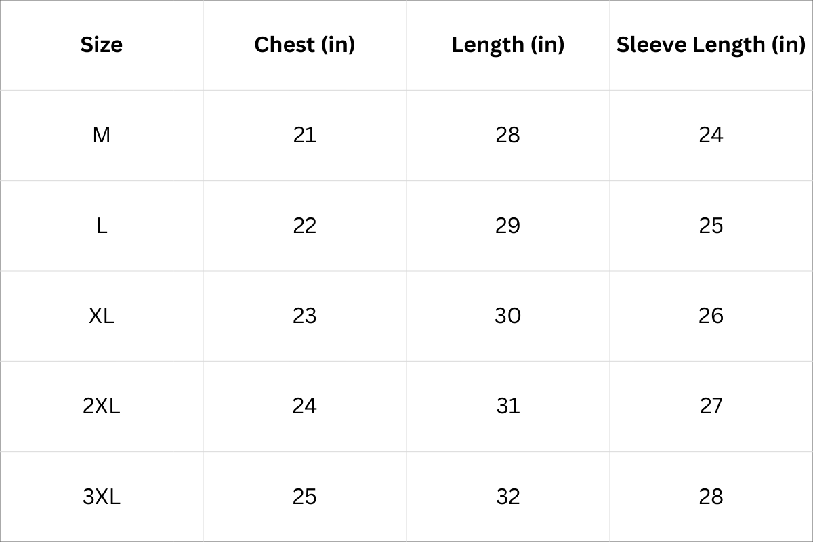Click length value 29 for size L
The image size is (813, 542).
(508, 226)
